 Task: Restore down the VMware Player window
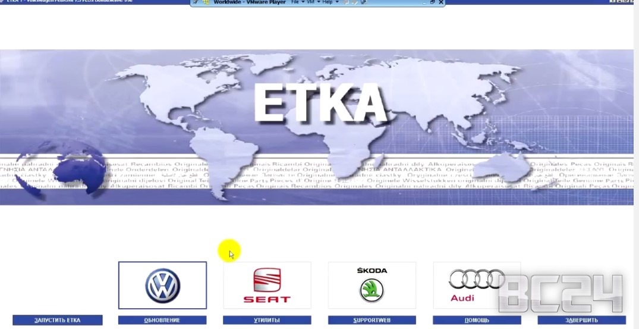point(432,2)
